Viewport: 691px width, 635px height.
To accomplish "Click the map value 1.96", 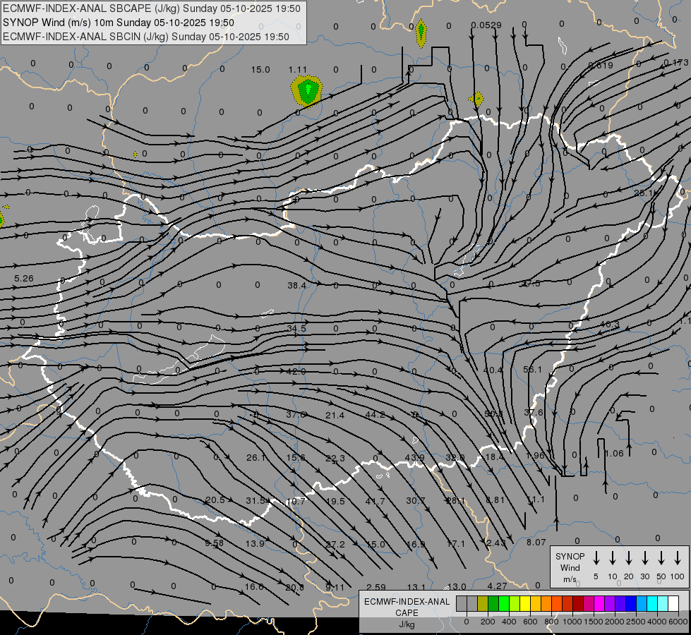I will (535, 455).
